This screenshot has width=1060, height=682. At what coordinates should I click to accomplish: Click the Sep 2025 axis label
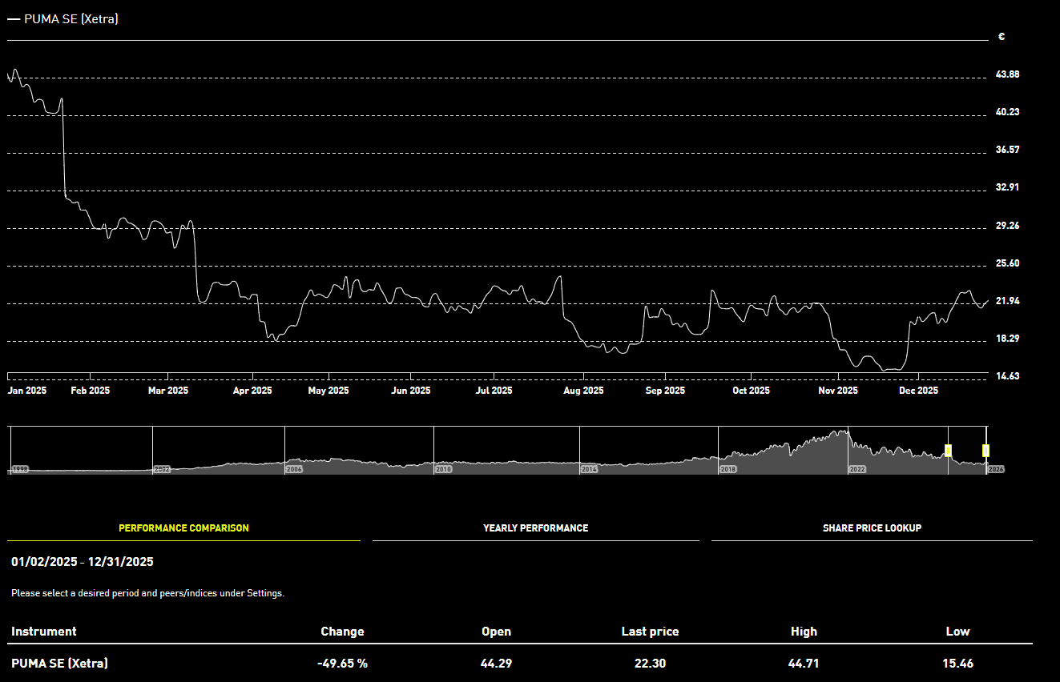pos(665,391)
